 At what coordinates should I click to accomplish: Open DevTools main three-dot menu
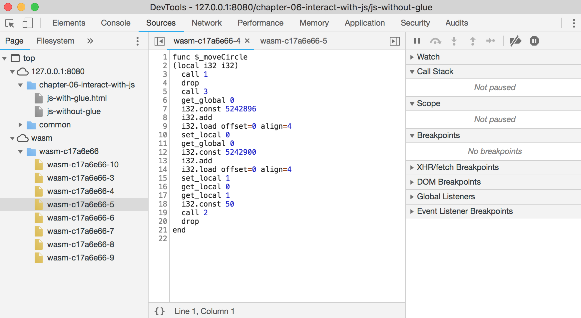(x=573, y=23)
